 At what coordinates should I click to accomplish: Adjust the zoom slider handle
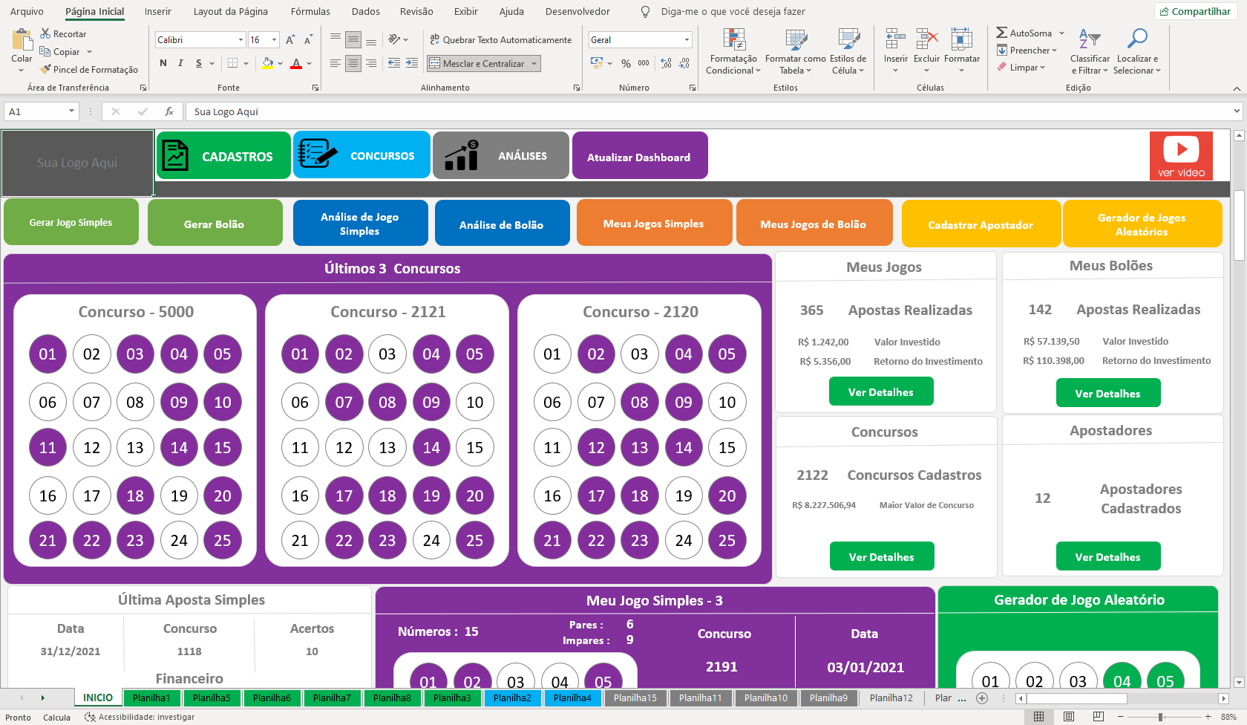click(x=1160, y=717)
